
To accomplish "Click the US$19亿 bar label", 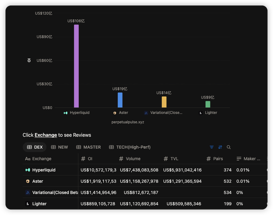I will pos(120,89).
